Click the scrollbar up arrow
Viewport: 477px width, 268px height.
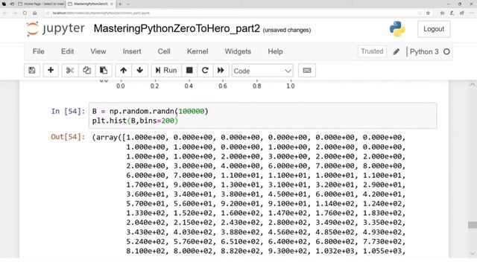coord(472,84)
